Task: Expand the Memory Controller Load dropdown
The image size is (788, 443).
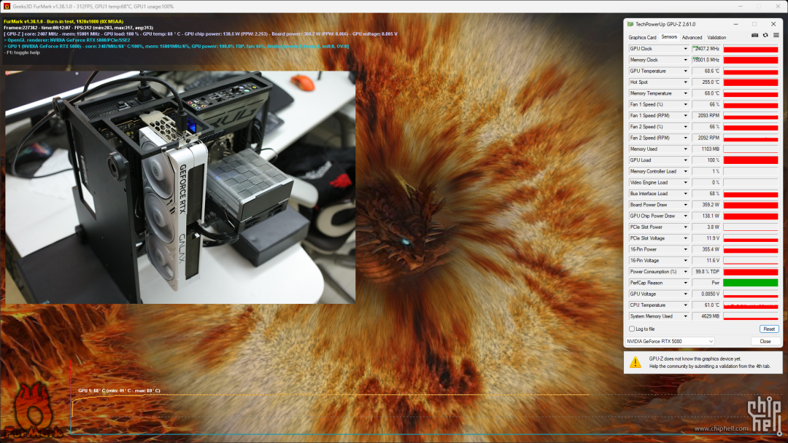Action: coord(685,171)
